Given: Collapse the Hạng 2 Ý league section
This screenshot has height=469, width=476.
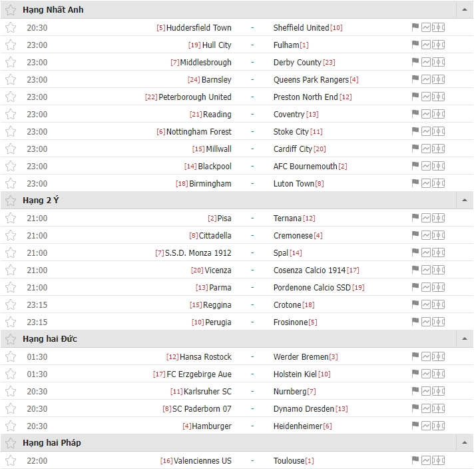Looking at the screenshot, I should 464,201.
